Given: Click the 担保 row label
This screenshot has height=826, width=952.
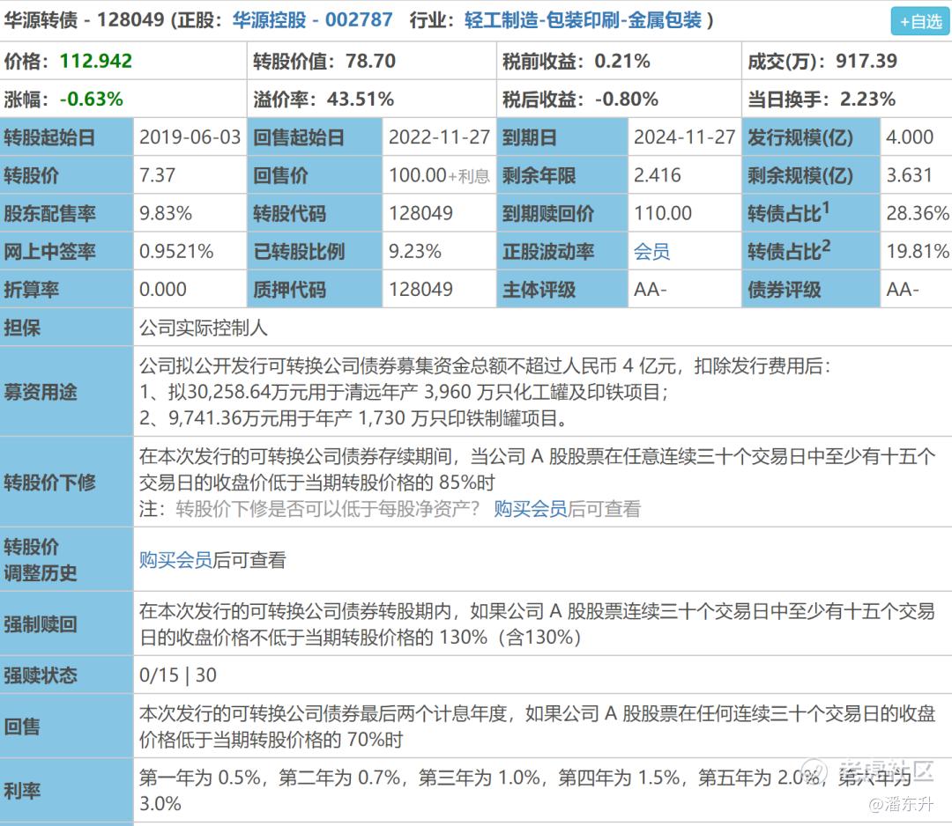Looking at the screenshot, I should tap(66, 328).
